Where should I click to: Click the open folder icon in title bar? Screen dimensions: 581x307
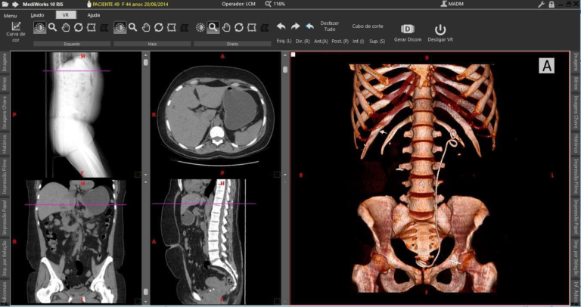tap(5, 4)
